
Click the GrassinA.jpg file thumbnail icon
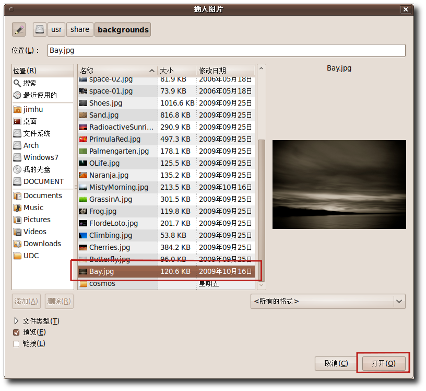coord(83,199)
